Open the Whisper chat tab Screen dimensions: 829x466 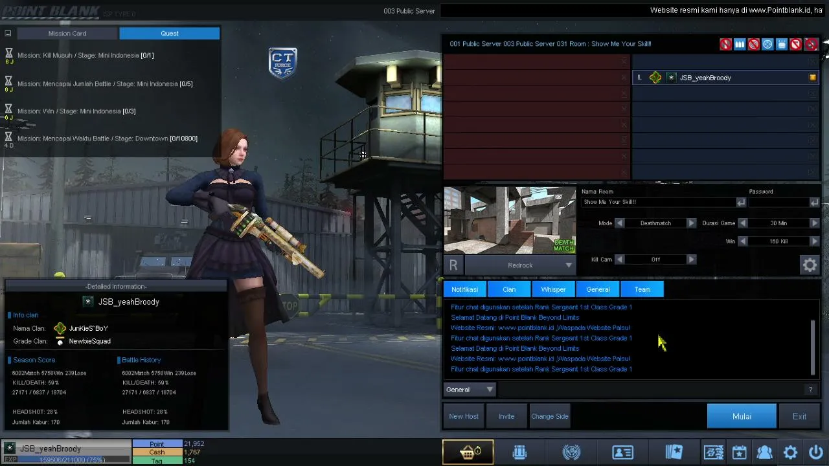coord(553,289)
